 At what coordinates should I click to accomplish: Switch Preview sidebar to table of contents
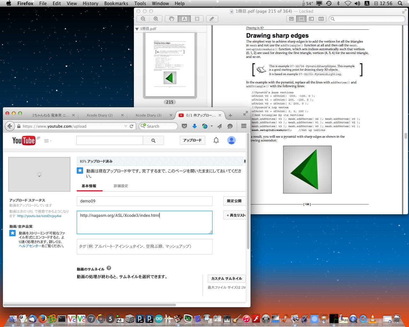(x=311, y=19)
